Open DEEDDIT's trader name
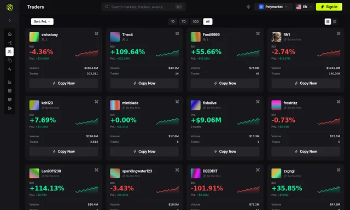Screen dimensions: 350x210 click(210, 171)
